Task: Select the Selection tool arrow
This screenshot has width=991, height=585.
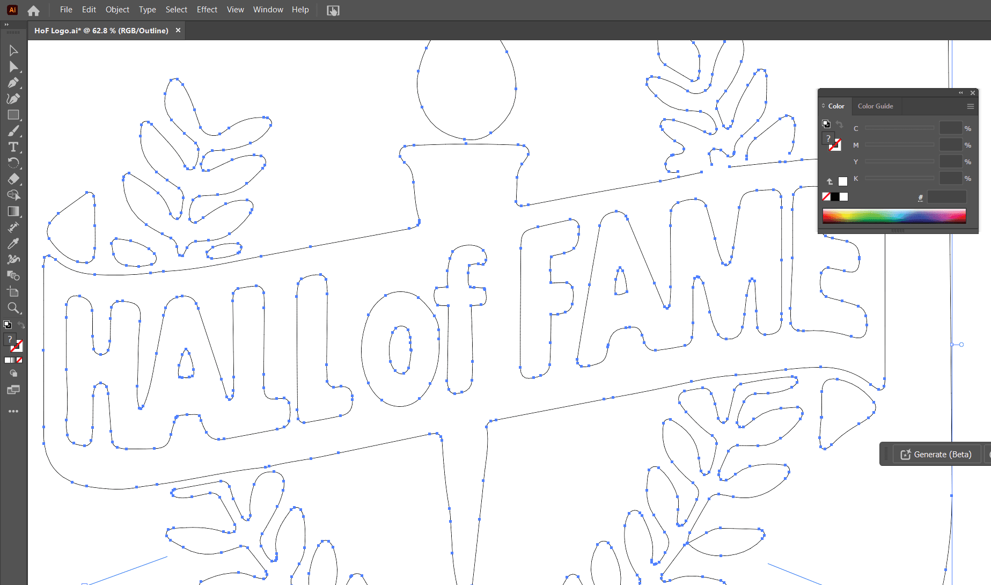Action: click(x=13, y=50)
